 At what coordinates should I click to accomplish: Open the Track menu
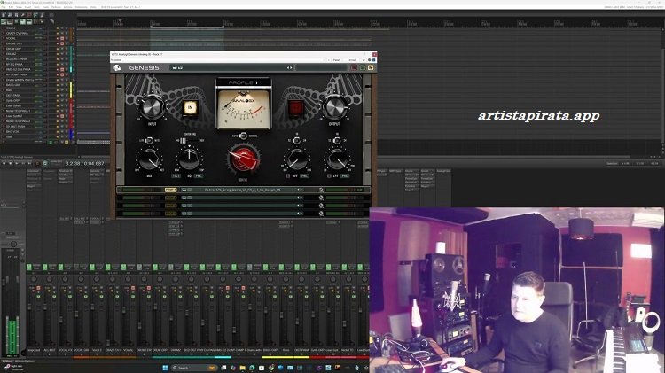[x=45, y=7]
